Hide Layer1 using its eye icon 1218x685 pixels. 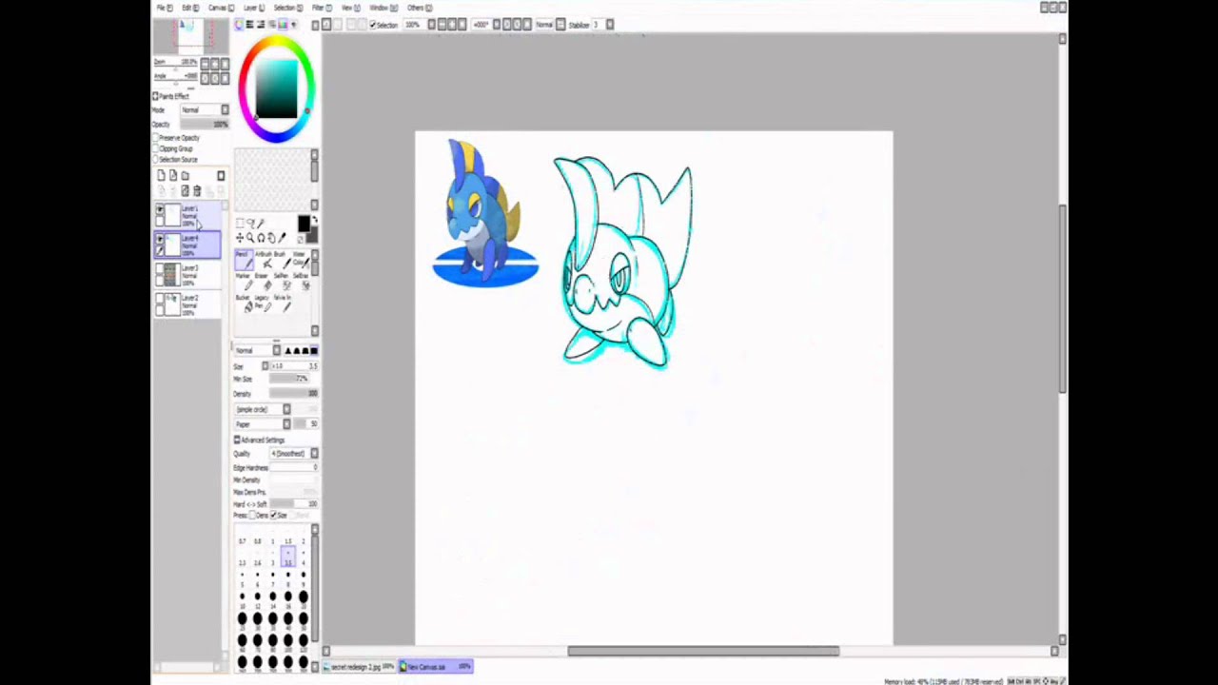160,209
